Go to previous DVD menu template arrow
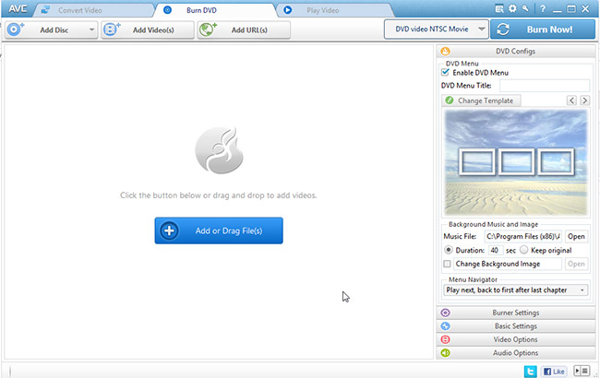Viewport: 600px width, 378px height. 571,100
